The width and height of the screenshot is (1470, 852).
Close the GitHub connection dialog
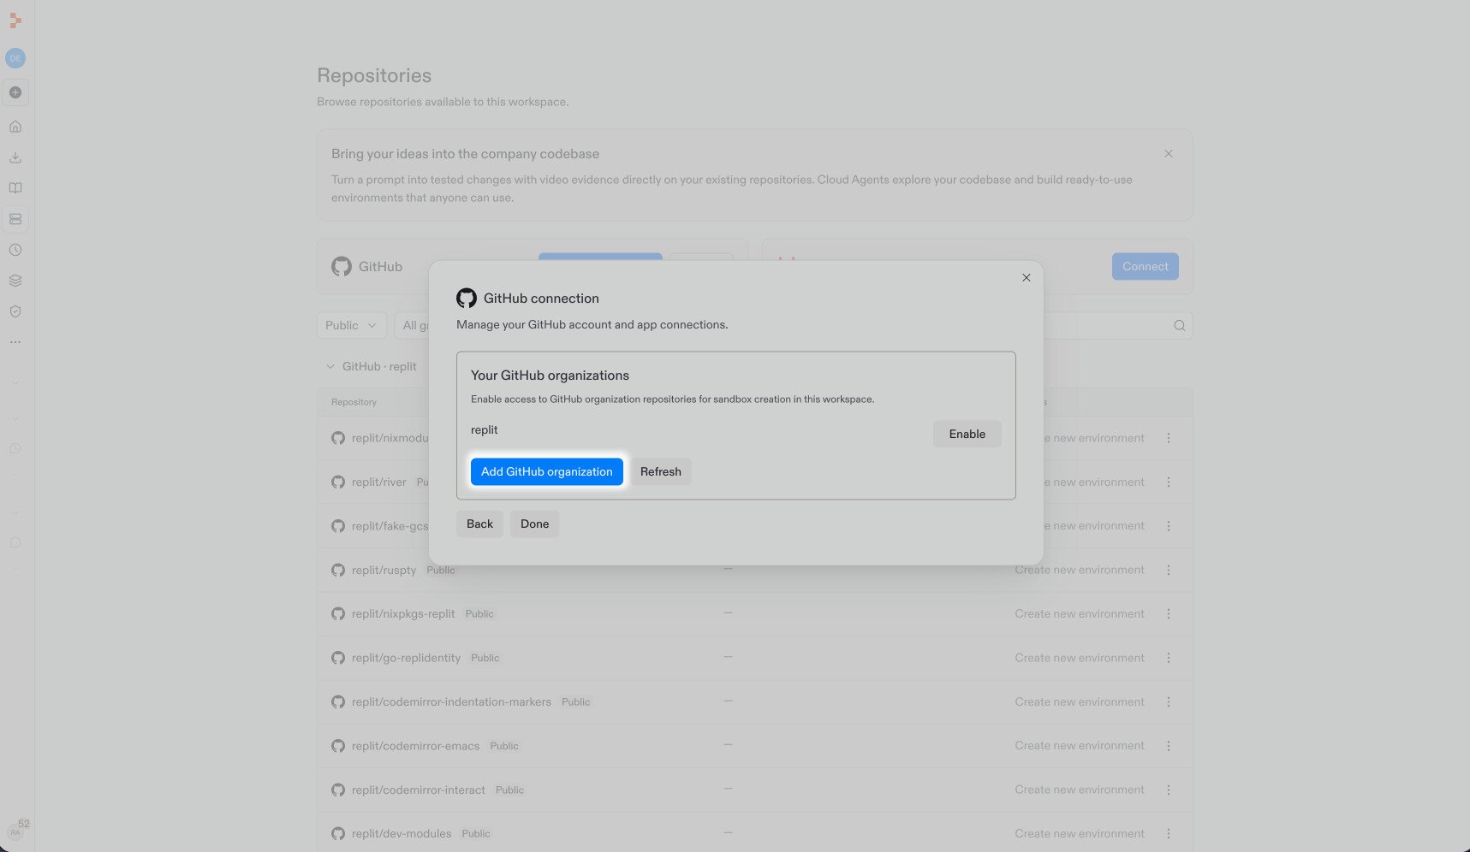(1026, 278)
